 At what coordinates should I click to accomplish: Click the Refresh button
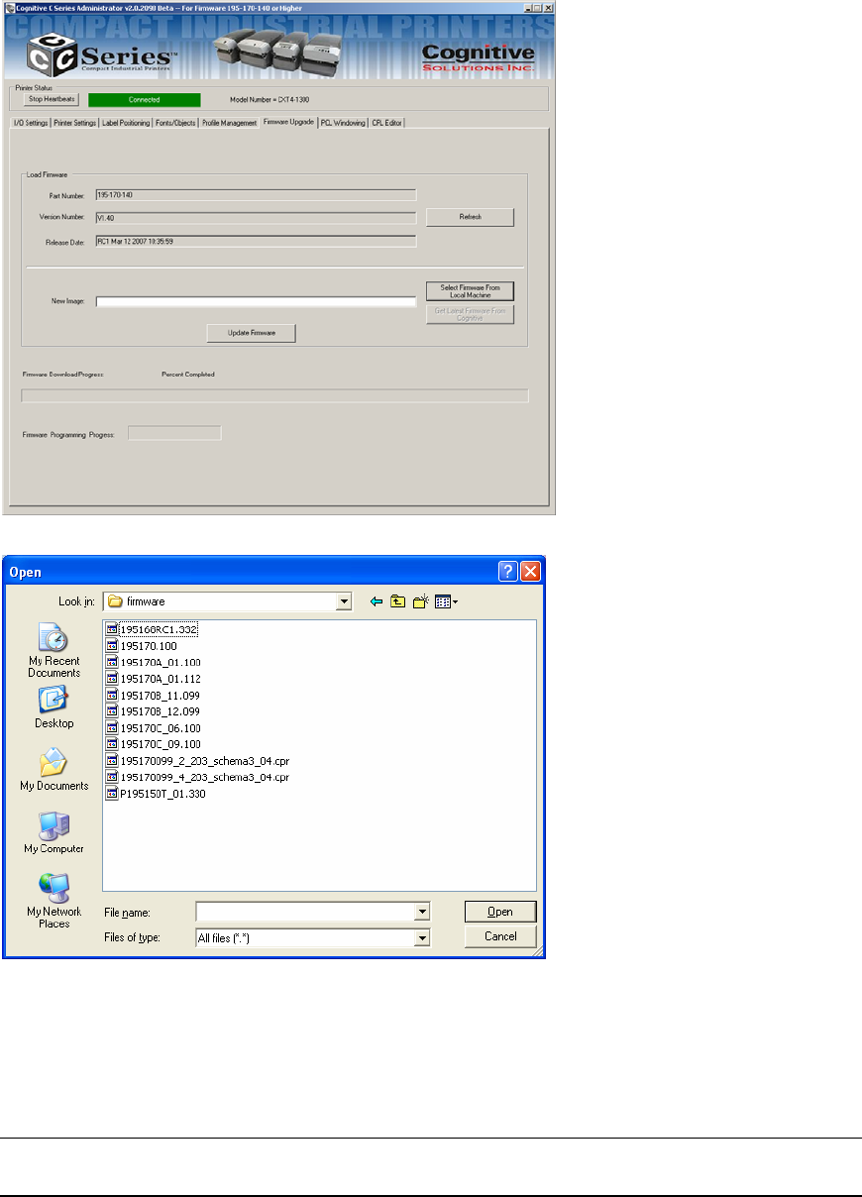pyautogui.click(x=470, y=217)
